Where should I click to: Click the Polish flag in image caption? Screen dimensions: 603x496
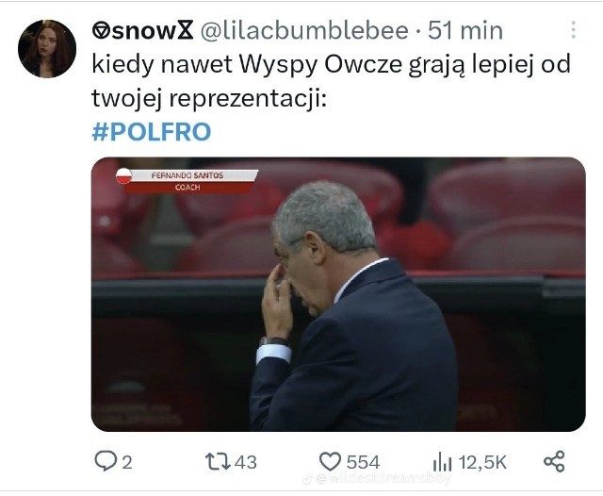coord(123,175)
